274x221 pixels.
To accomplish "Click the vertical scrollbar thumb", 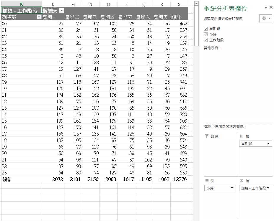I will (x=196, y=26).
